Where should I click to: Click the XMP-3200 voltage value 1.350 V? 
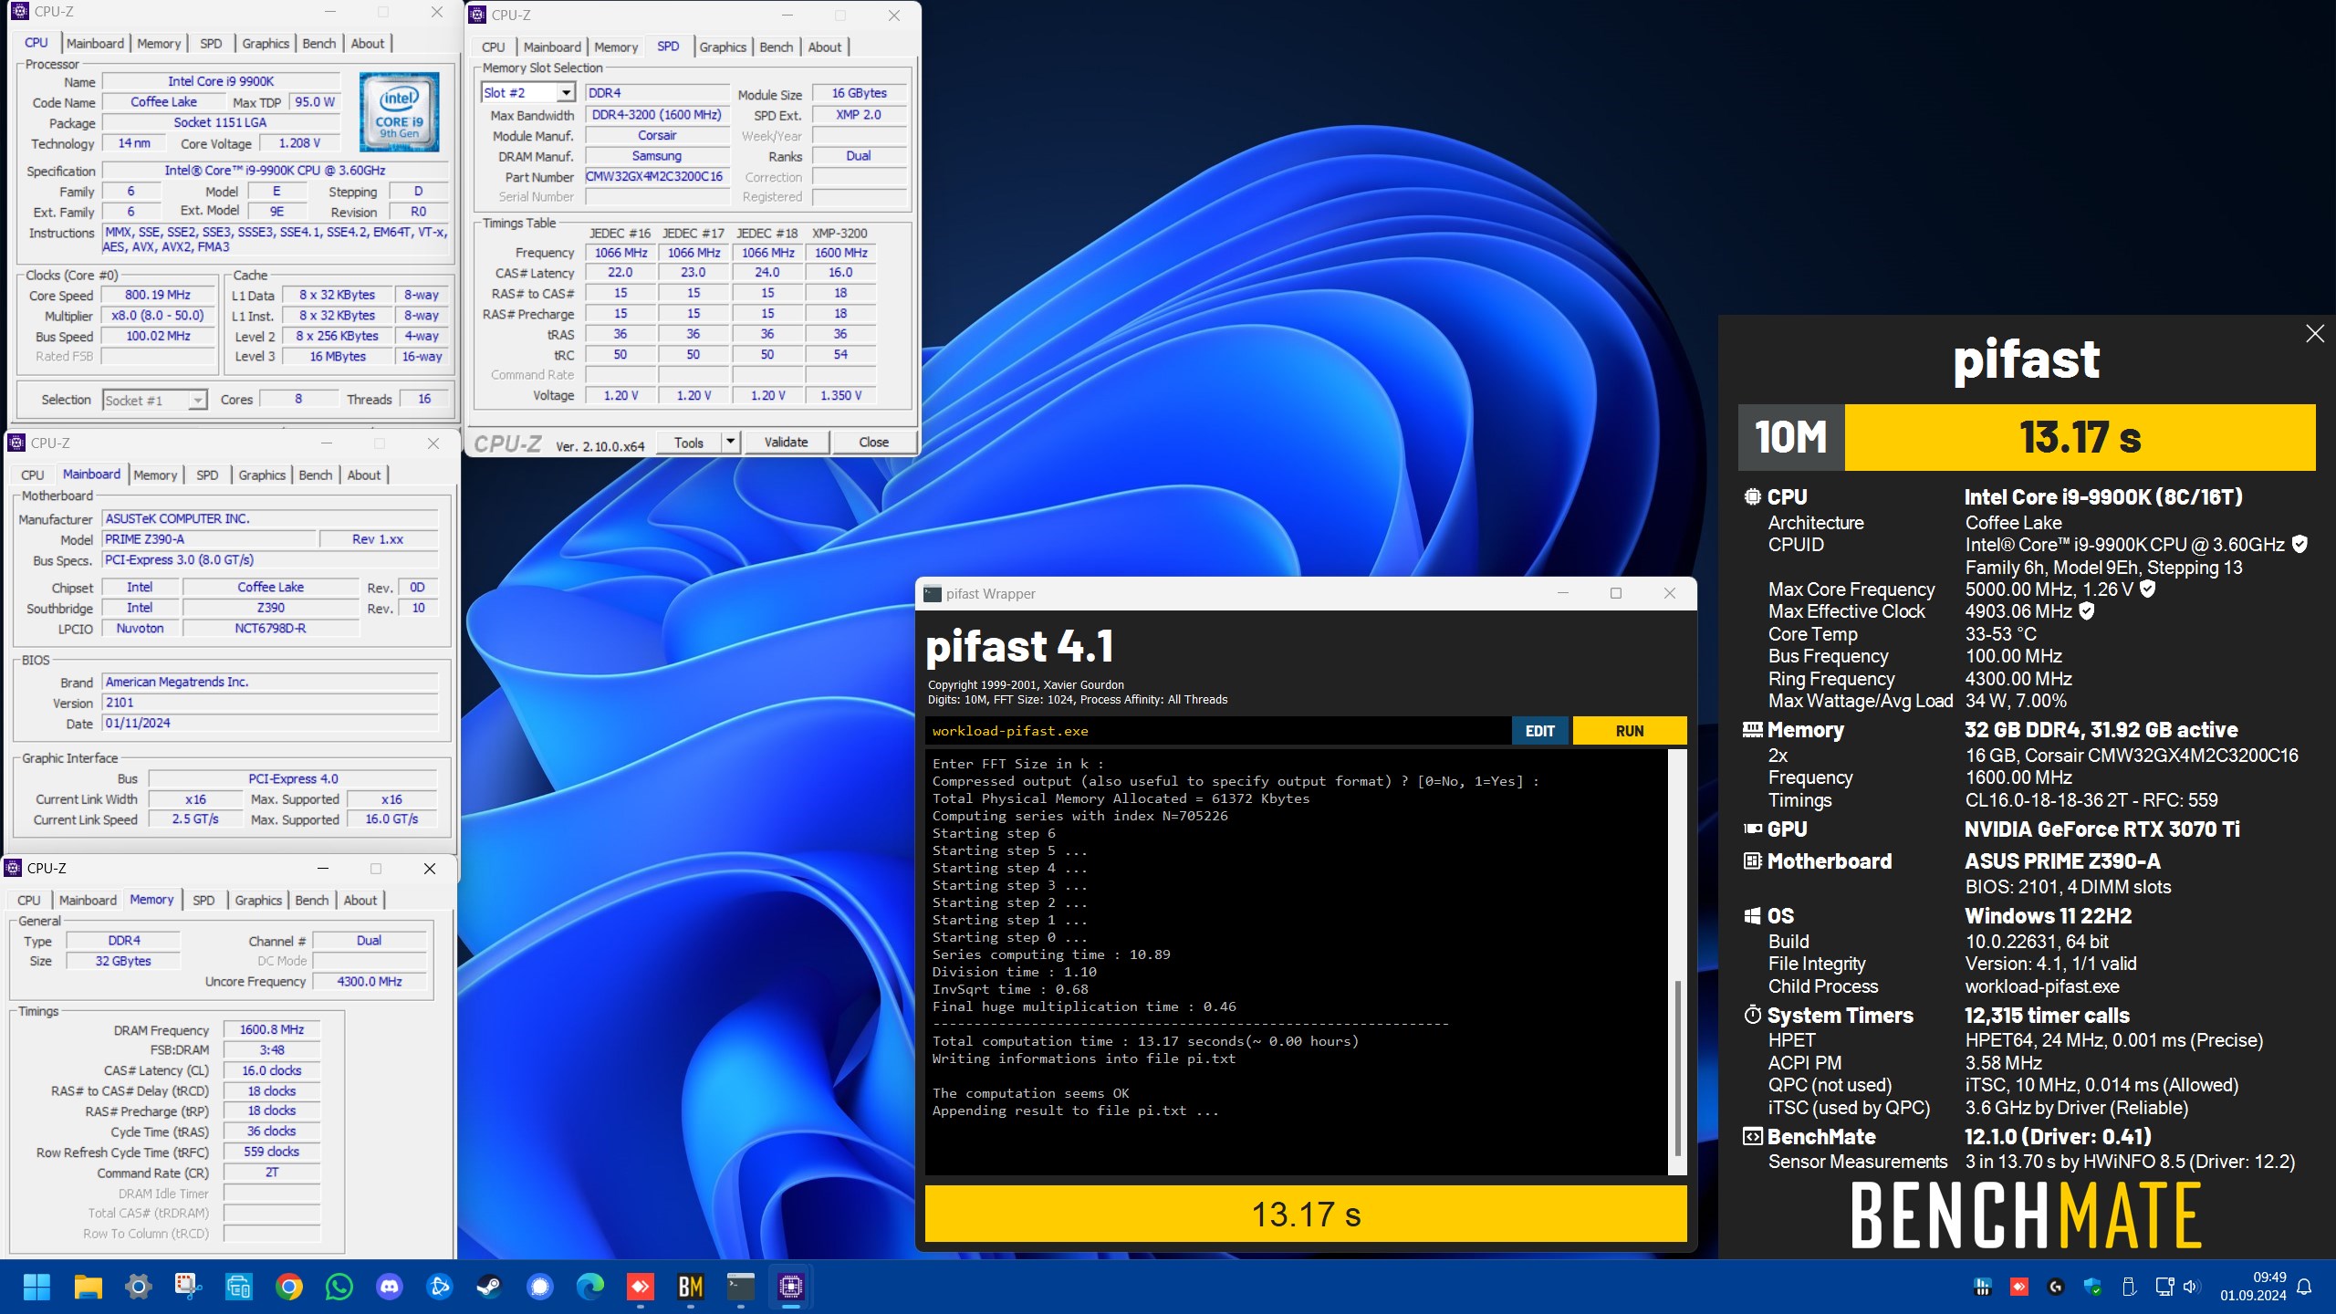pyautogui.click(x=840, y=396)
